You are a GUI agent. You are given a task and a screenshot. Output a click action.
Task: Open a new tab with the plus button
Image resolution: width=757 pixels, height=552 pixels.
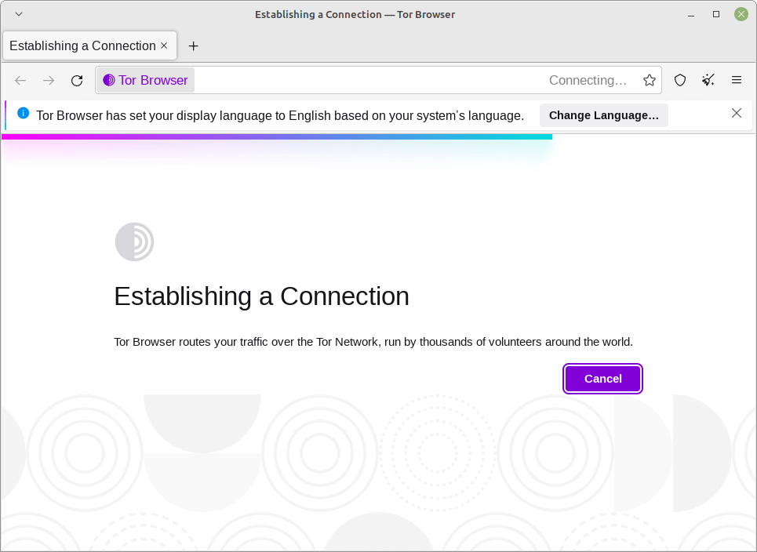click(x=193, y=45)
